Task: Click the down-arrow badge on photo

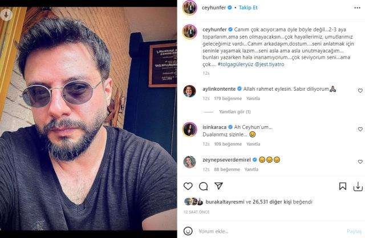Action: pos(6,17)
